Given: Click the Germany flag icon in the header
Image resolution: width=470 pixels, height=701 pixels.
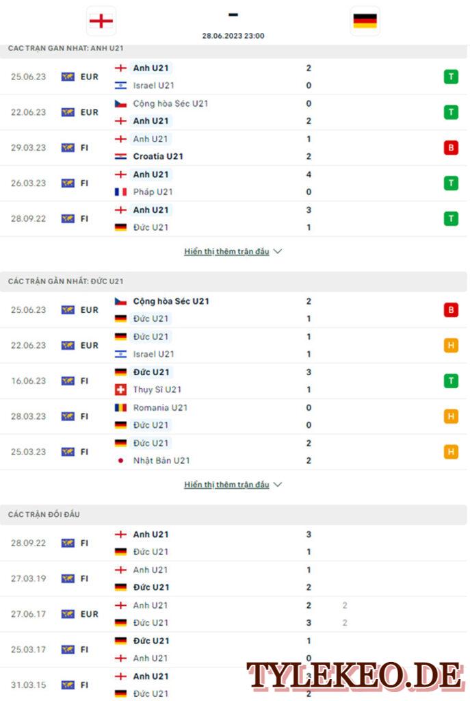Looking at the screenshot, I should point(365,21).
